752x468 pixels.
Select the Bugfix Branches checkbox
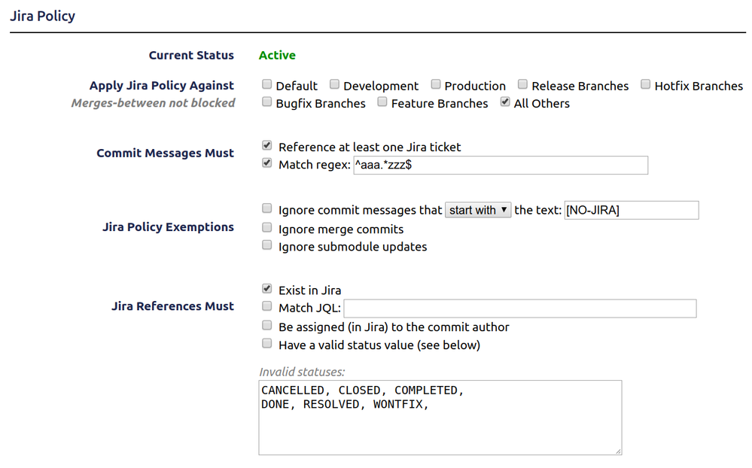[x=266, y=102]
